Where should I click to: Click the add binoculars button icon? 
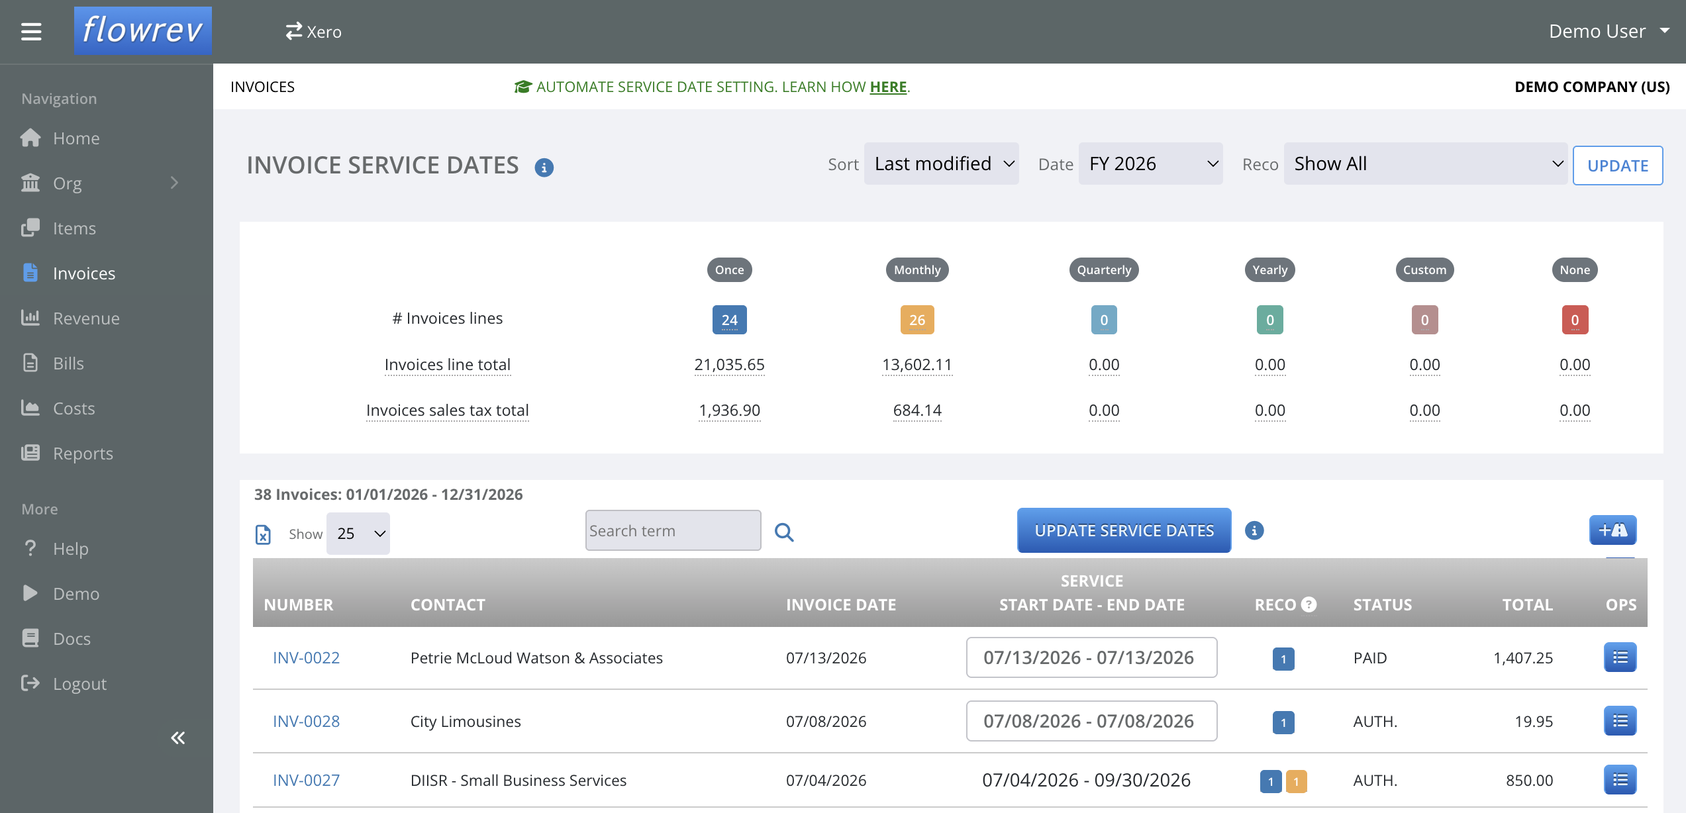click(x=1612, y=530)
